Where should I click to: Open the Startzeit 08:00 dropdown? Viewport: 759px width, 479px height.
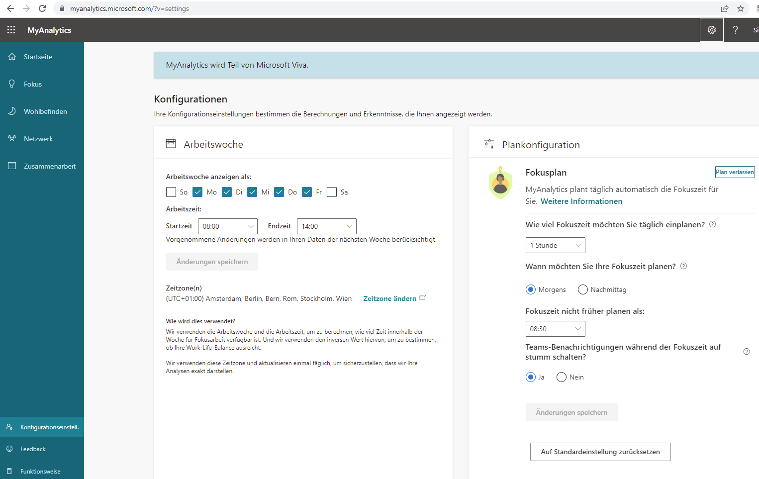pos(228,226)
